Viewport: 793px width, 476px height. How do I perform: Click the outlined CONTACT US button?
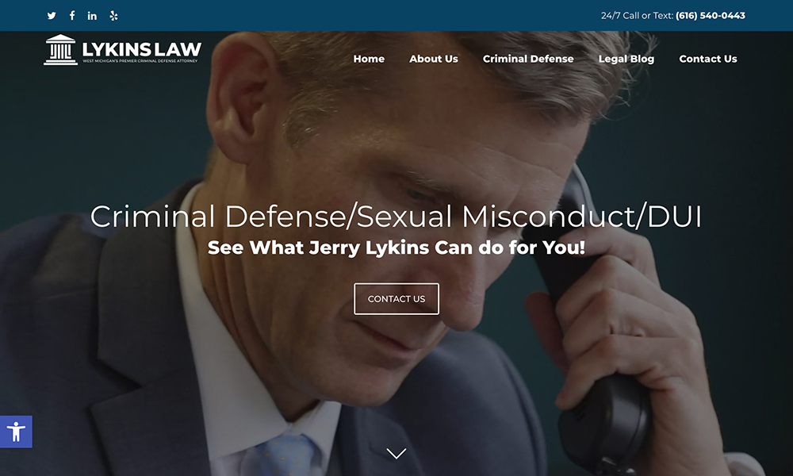(396, 298)
